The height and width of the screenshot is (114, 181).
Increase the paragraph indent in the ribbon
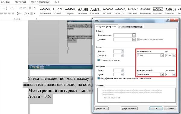25,8
